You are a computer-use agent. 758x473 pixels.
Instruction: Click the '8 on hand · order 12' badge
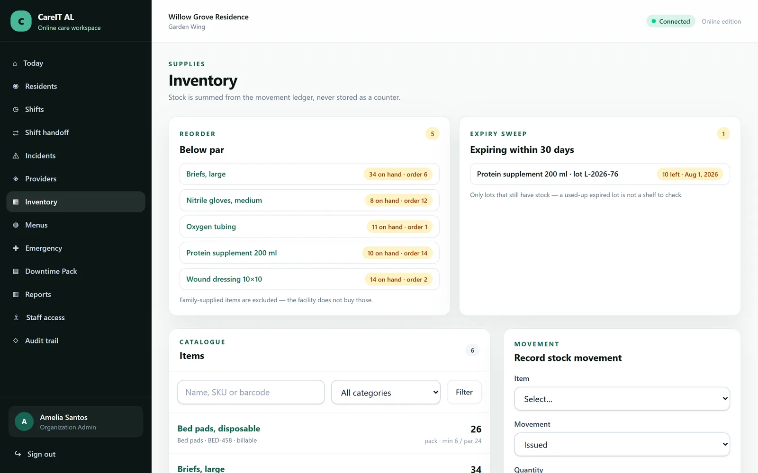click(398, 201)
